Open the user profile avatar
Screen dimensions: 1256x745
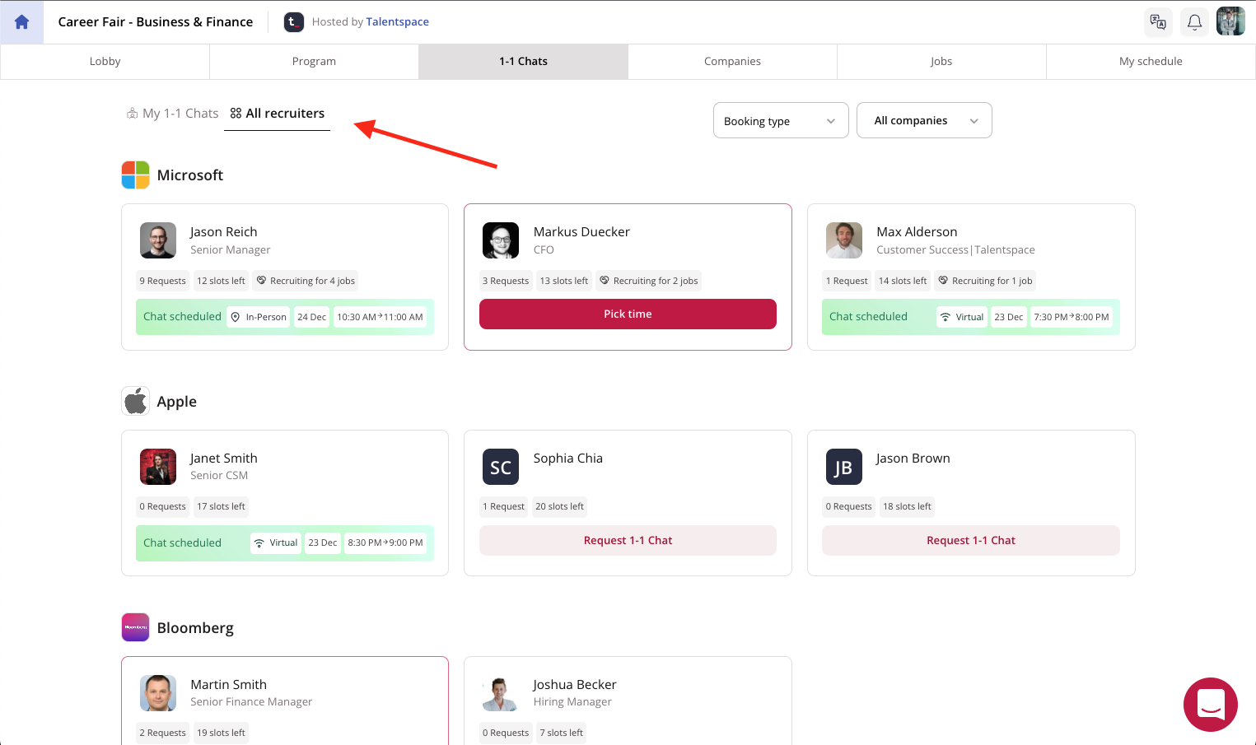click(x=1230, y=21)
